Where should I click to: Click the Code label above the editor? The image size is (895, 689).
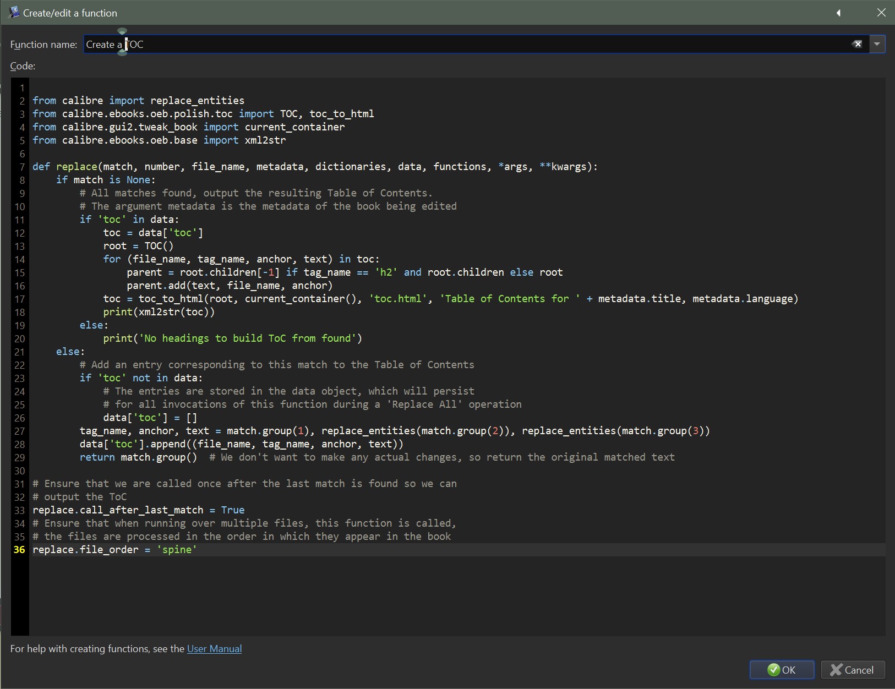(23, 66)
